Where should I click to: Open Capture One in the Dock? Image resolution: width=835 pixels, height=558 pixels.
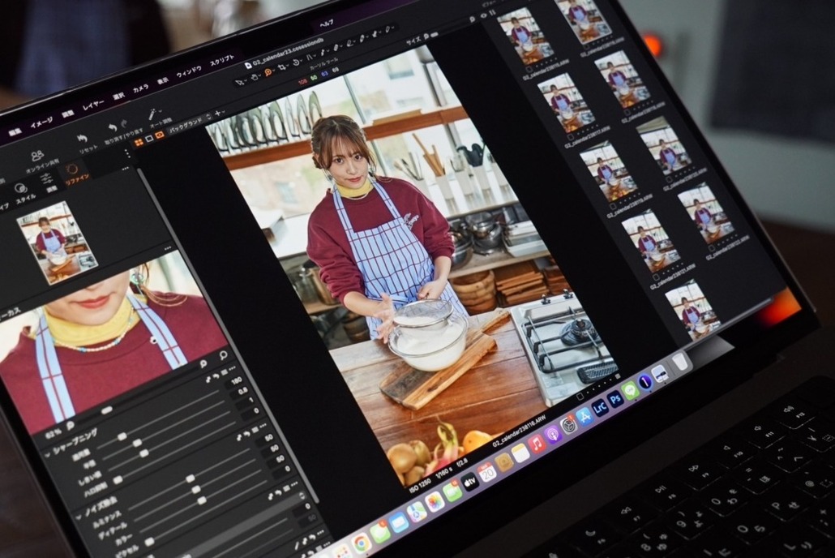644,382
